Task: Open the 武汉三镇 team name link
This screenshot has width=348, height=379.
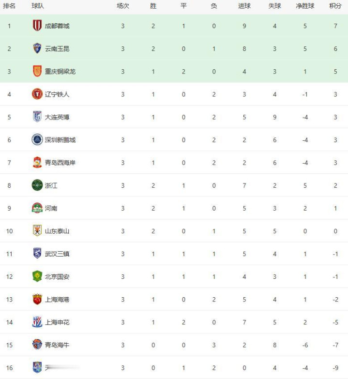Action: 57,254
